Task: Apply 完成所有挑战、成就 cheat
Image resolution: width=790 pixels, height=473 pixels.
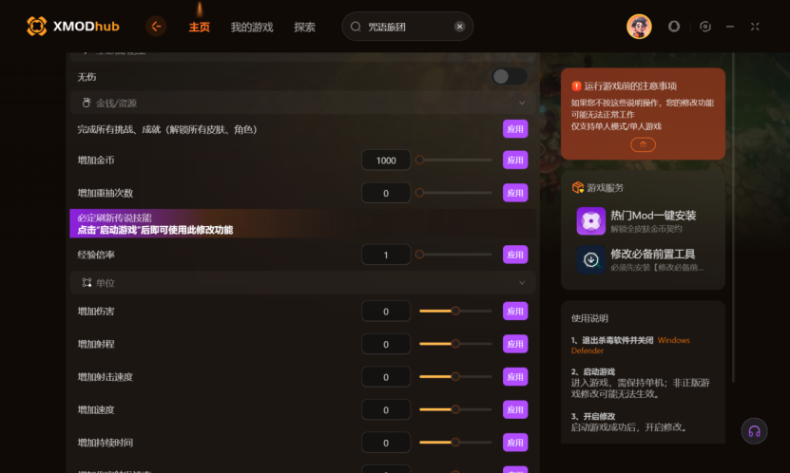Action: 515,129
